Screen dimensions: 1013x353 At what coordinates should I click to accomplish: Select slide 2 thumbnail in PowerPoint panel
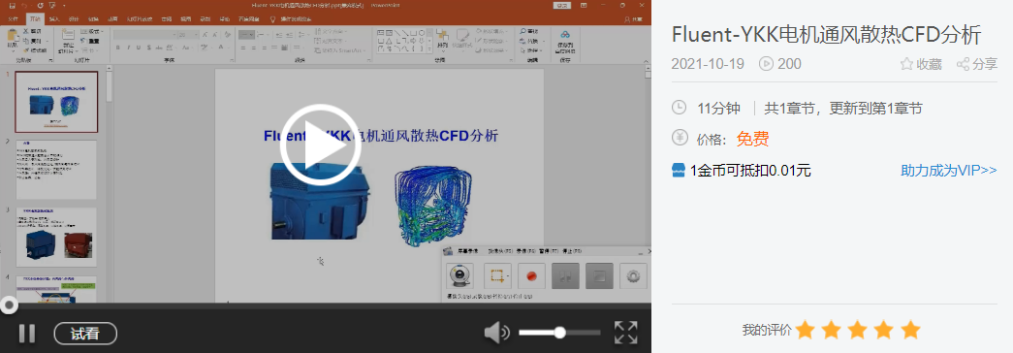tap(56, 170)
